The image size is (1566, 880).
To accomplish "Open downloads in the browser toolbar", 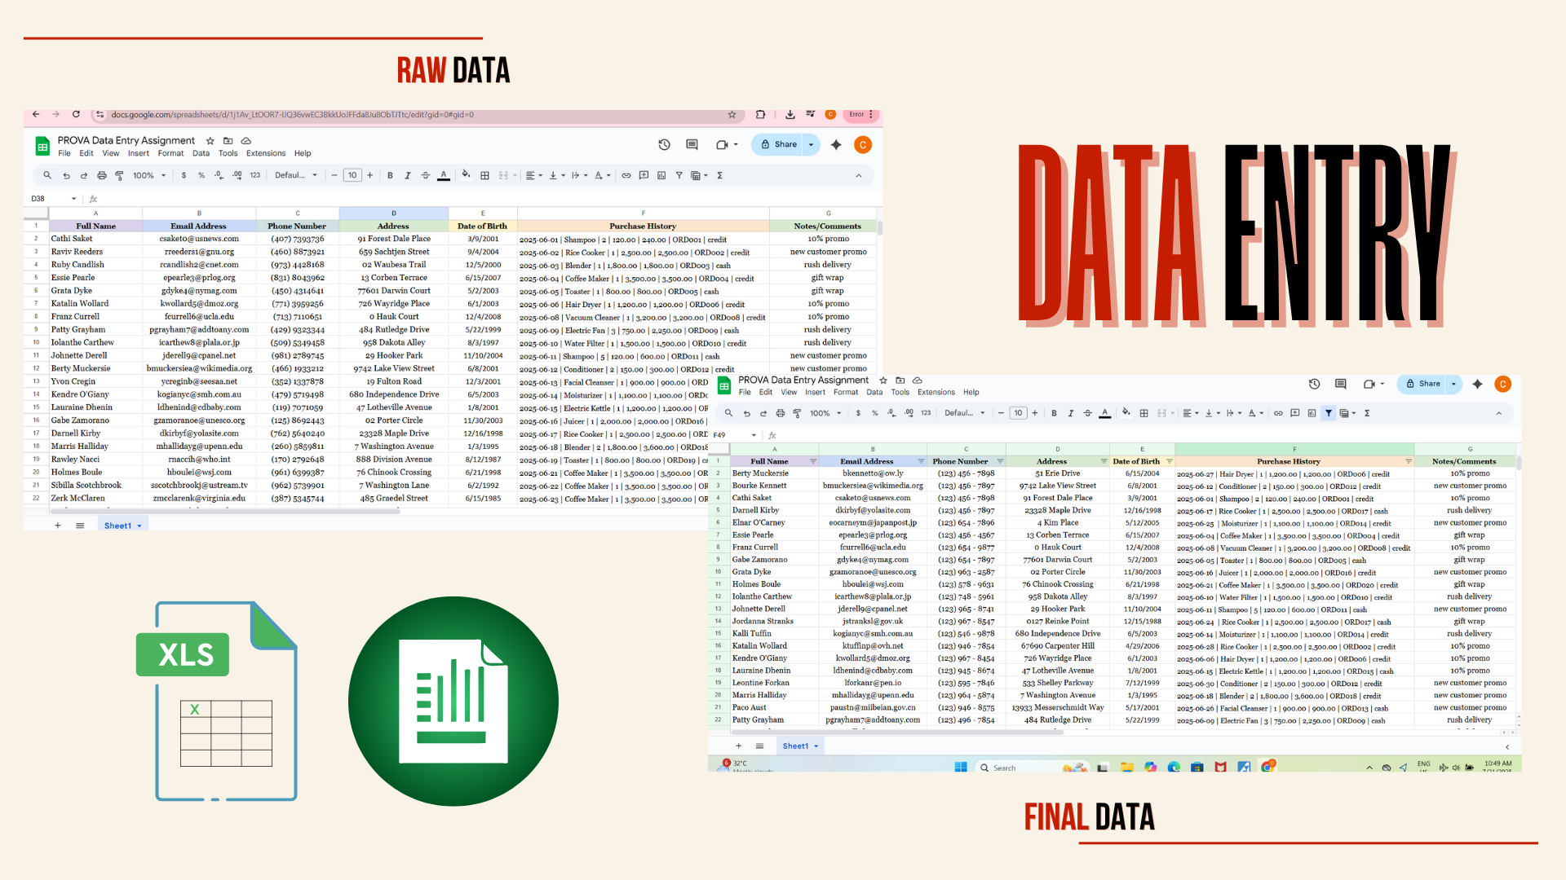I will [x=790, y=114].
